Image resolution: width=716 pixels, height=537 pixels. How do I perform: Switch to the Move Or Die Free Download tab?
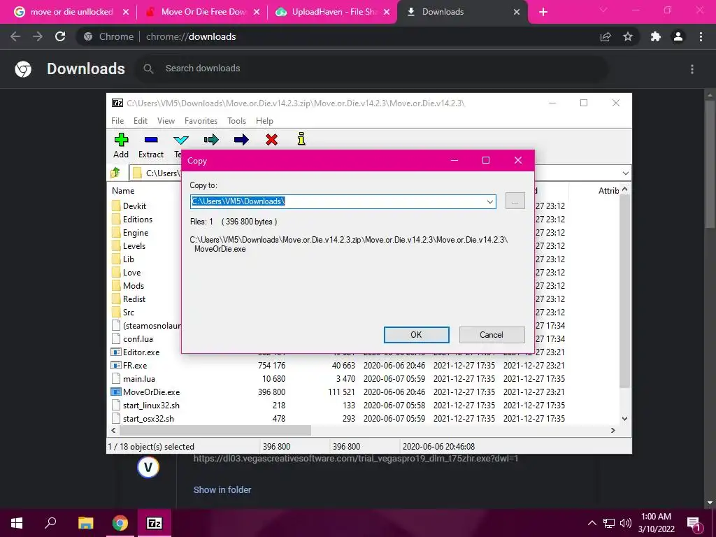click(203, 12)
